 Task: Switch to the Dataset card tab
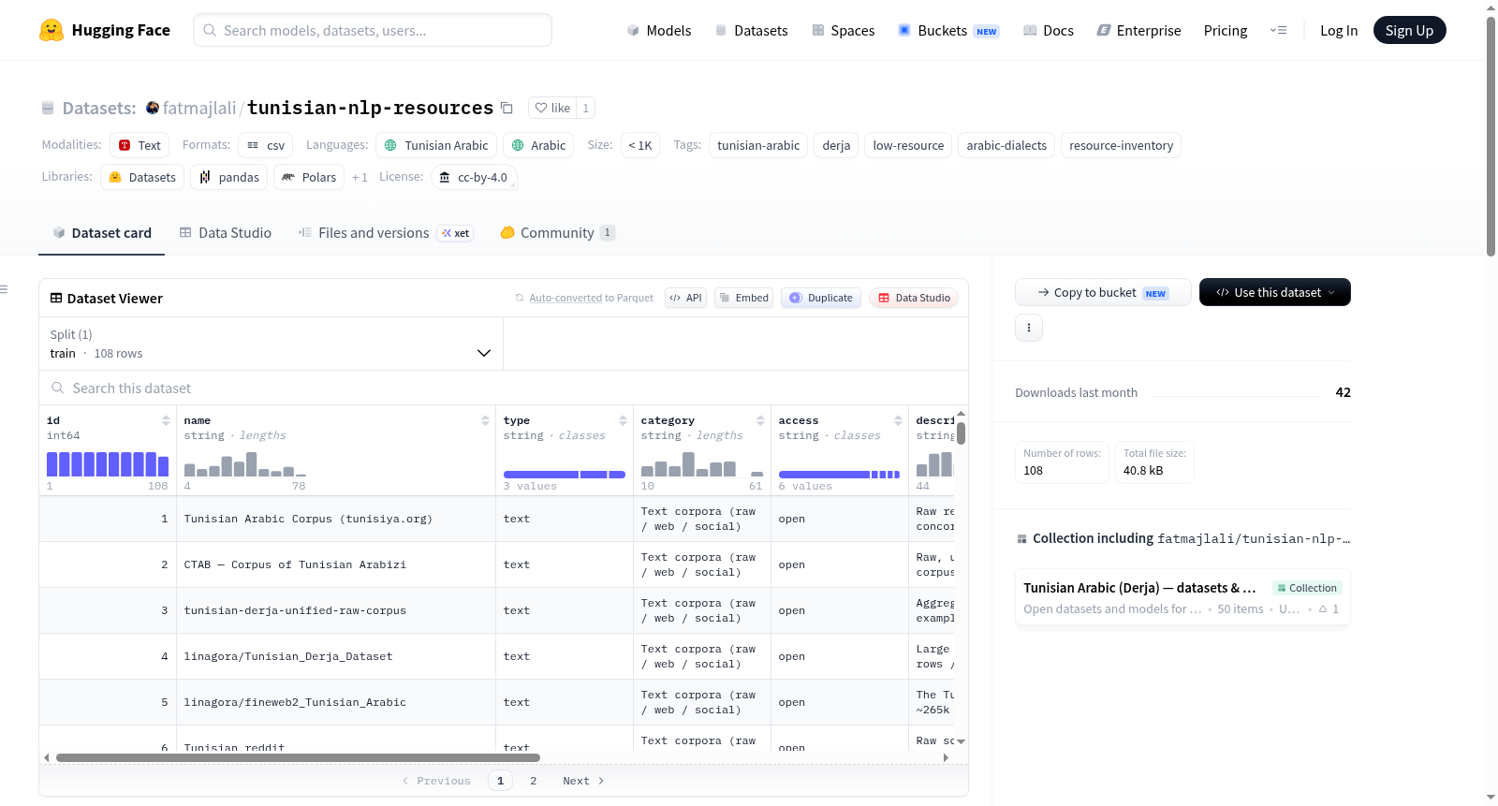[x=102, y=233]
